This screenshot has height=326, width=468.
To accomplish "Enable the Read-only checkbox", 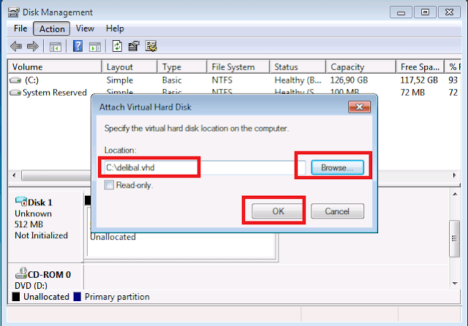I will tap(109, 186).
